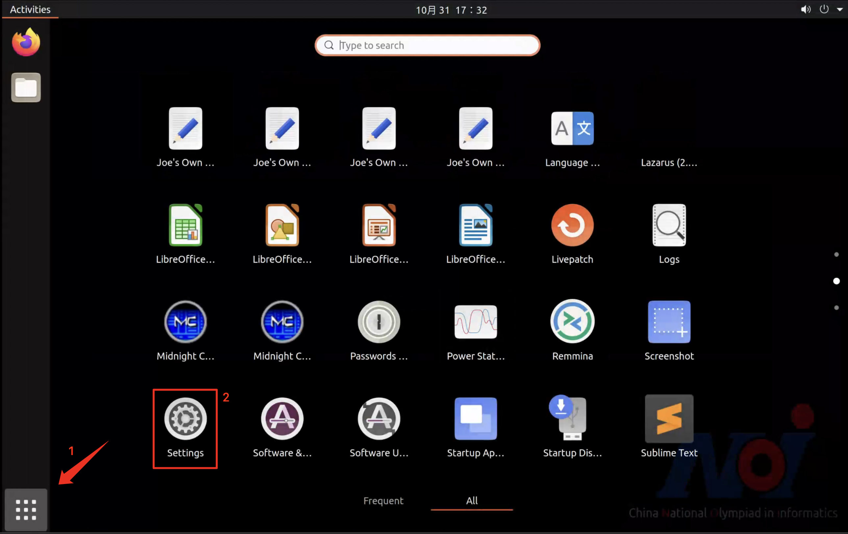Open Livepatch application
The height and width of the screenshot is (534, 848).
pyautogui.click(x=572, y=225)
